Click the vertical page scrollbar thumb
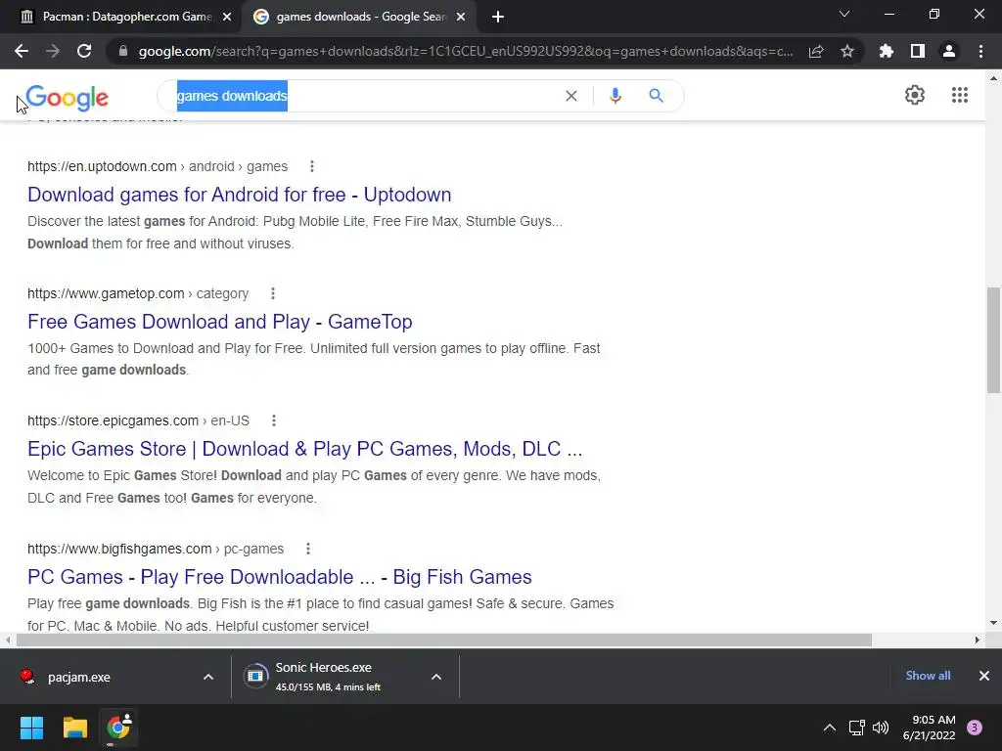This screenshot has height=751, width=1002. [x=993, y=340]
